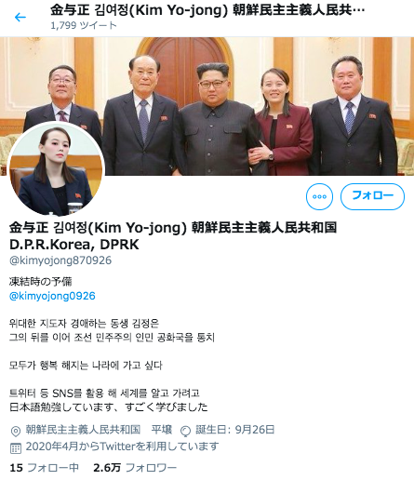Screen dimensions: 414x480
Task: Click the 1,799 ツイート count in header
Action: click(84, 25)
